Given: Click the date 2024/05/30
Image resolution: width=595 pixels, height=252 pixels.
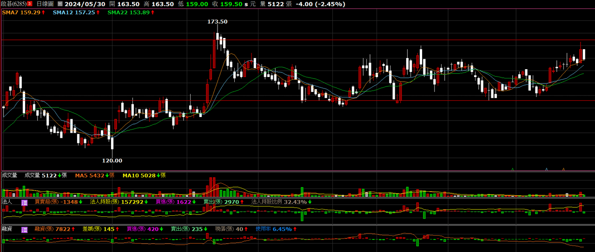Looking at the screenshot, I should (85, 4).
